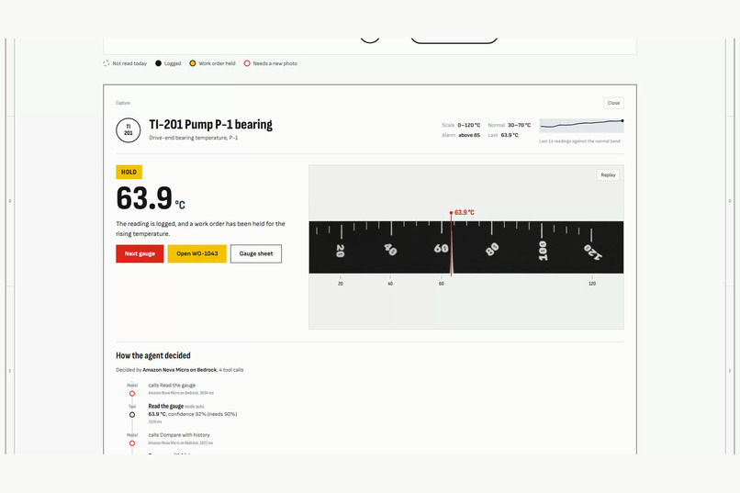Click the dashed 'Not read today' legend circle
This screenshot has height=493, width=740.
(x=107, y=63)
